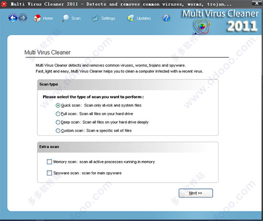The width and height of the screenshot is (263, 221).
Task: Click the Updates globe icon
Action: point(131,18)
